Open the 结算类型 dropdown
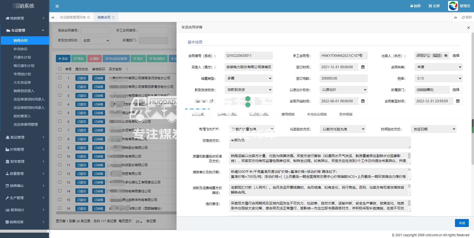The image size is (474, 238). pos(249,78)
